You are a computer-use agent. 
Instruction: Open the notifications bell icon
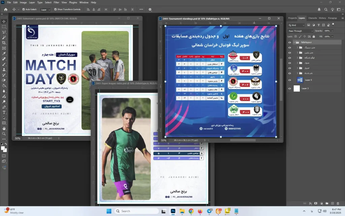pyautogui.click(x=319, y=9)
